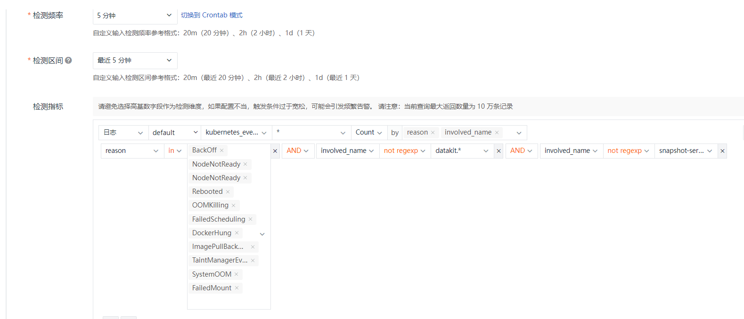Remove the Rebooted tag

coord(228,192)
